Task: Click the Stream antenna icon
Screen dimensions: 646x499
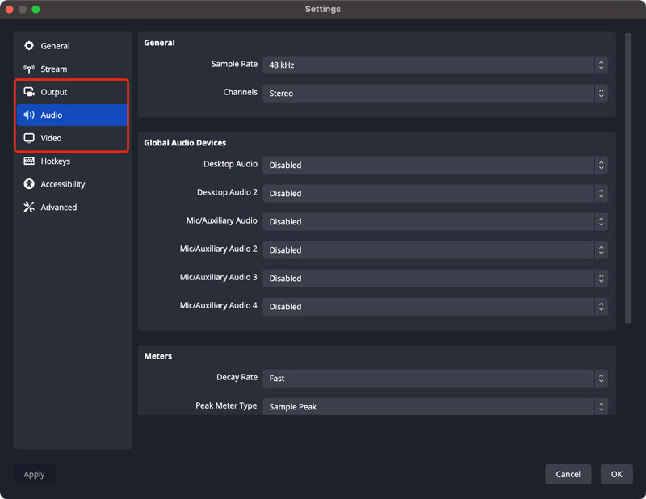Action: click(29, 69)
